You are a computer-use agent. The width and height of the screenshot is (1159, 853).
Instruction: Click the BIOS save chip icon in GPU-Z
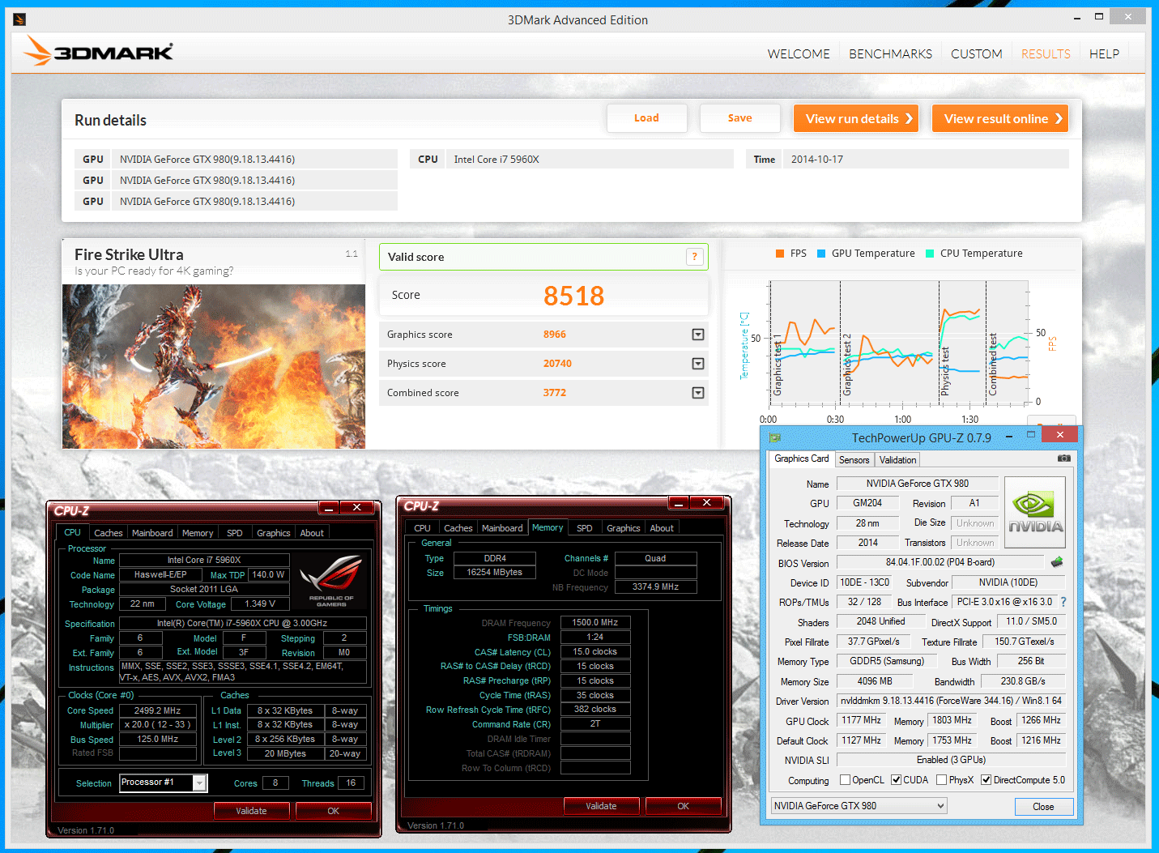[1057, 562]
